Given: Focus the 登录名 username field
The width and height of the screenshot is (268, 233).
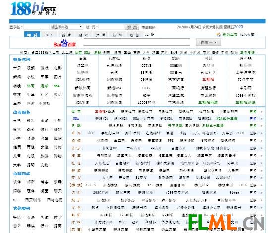Looking at the screenshot, I should point(36,27).
